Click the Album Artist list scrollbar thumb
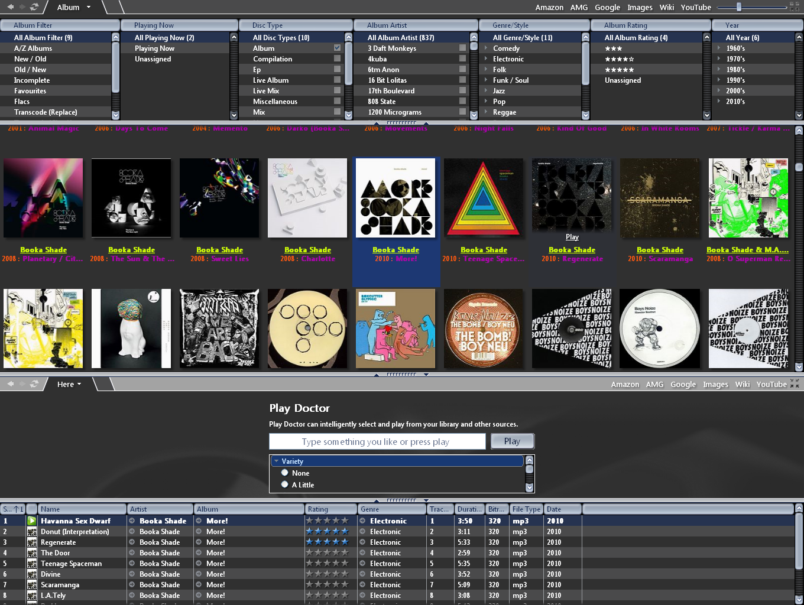The width and height of the screenshot is (804, 605). coord(474,46)
